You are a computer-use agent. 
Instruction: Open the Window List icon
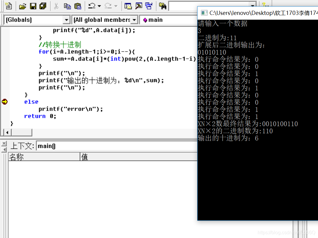tap(149, 6)
